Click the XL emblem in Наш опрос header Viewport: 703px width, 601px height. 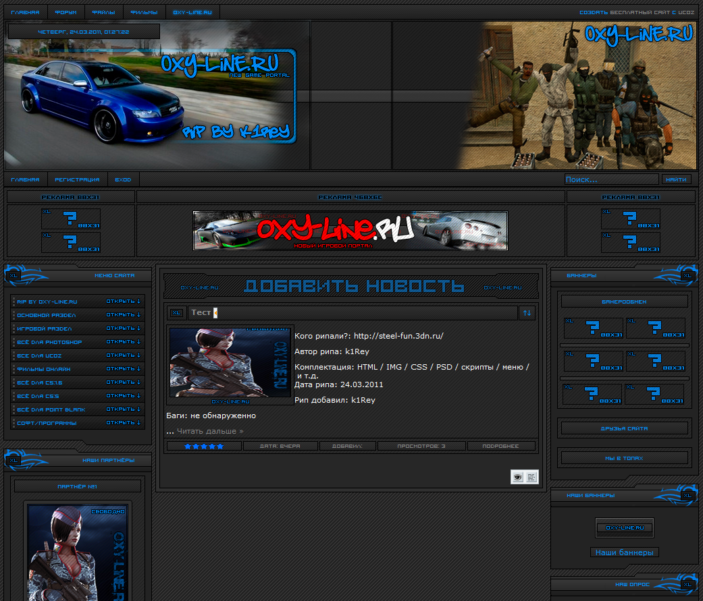pos(687,584)
